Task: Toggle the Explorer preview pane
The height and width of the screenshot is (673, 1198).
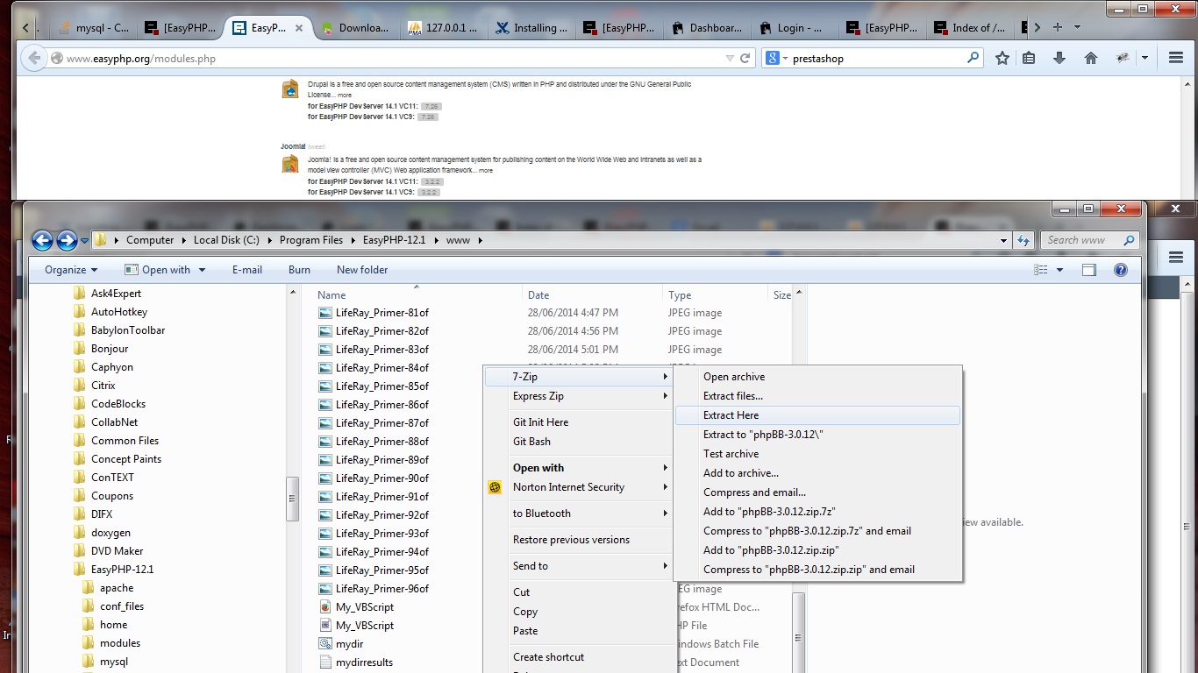Action: pyautogui.click(x=1089, y=270)
